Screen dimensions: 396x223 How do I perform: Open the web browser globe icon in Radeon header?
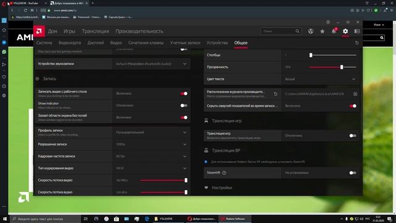[311, 32]
